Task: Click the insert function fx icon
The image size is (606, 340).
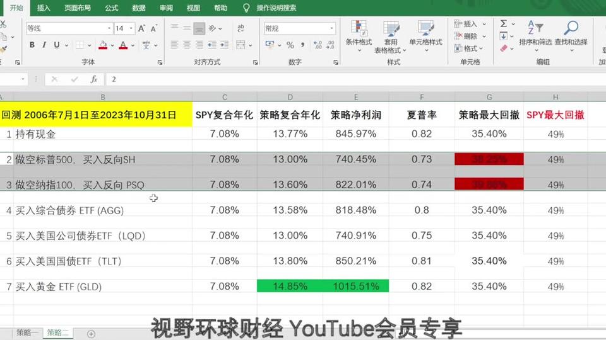Action: (93, 79)
